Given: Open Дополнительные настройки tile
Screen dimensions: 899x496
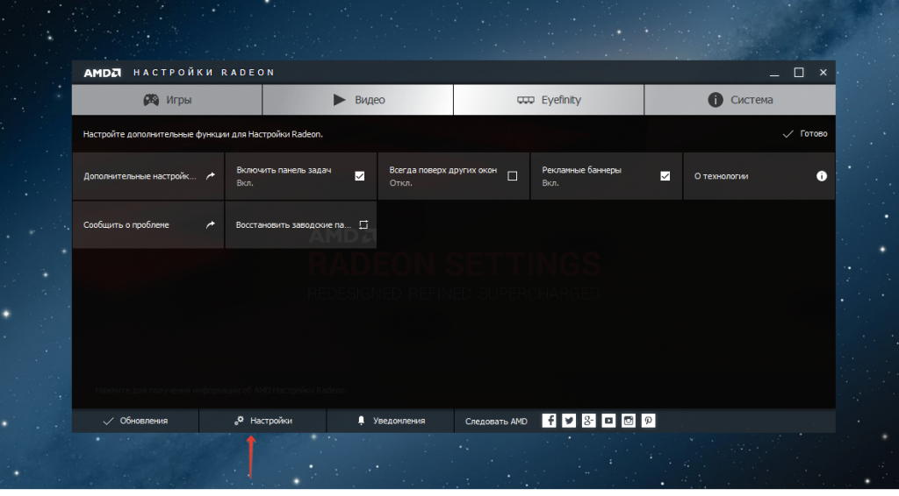Looking at the screenshot, I should (147, 176).
